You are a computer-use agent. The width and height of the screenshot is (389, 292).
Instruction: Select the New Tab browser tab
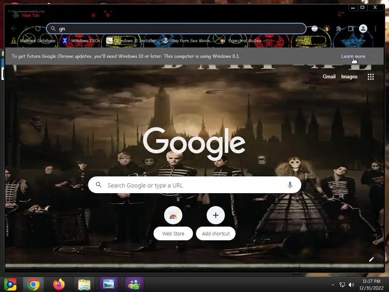[53, 15]
